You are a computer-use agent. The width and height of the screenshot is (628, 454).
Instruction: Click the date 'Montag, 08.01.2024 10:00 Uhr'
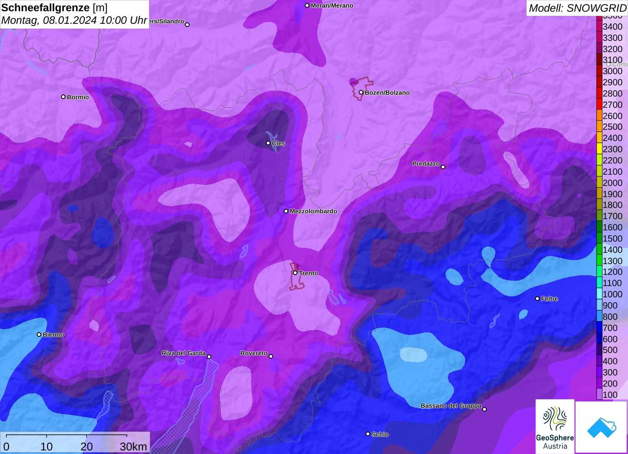(x=74, y=20)
